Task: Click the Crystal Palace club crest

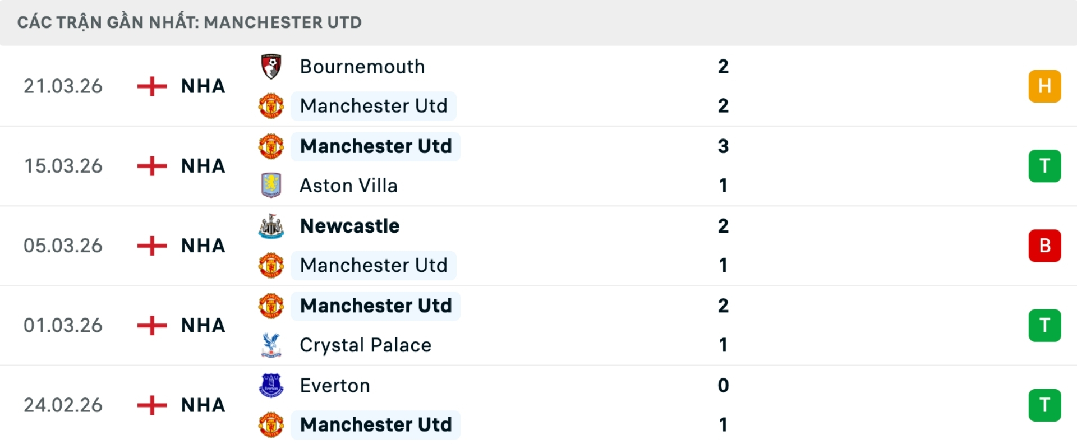Action: (x=271, y=345)
